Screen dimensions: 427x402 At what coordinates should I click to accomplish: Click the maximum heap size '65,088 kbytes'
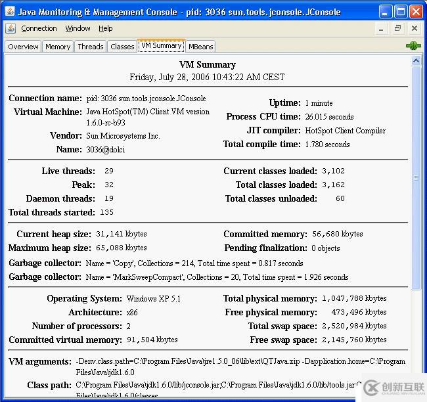121,248
